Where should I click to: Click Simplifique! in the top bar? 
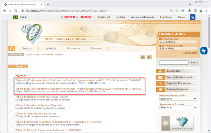103,17
